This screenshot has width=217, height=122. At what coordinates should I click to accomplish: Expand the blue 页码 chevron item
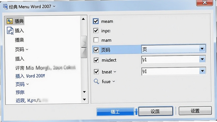[x=27, y=84]
